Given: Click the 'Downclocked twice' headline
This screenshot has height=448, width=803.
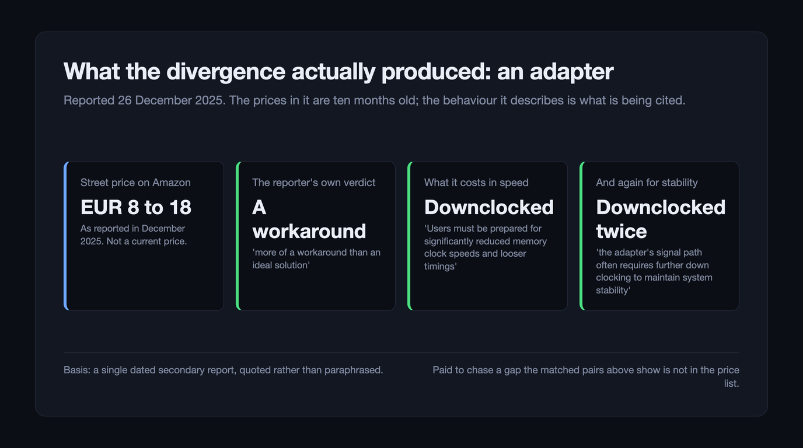Looking at the screenshot, I should coord(661,219).
